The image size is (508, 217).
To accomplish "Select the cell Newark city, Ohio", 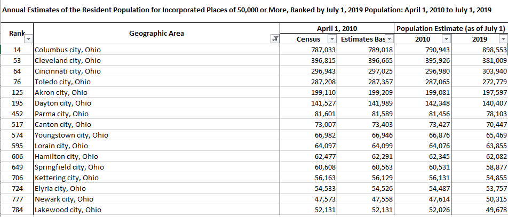I will 156,199.
